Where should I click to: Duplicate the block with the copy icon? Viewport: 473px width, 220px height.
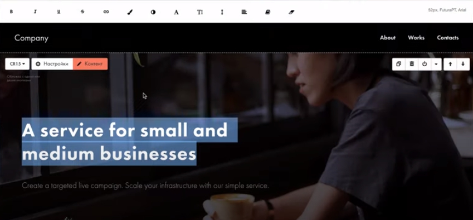click(x=399, y=64)
